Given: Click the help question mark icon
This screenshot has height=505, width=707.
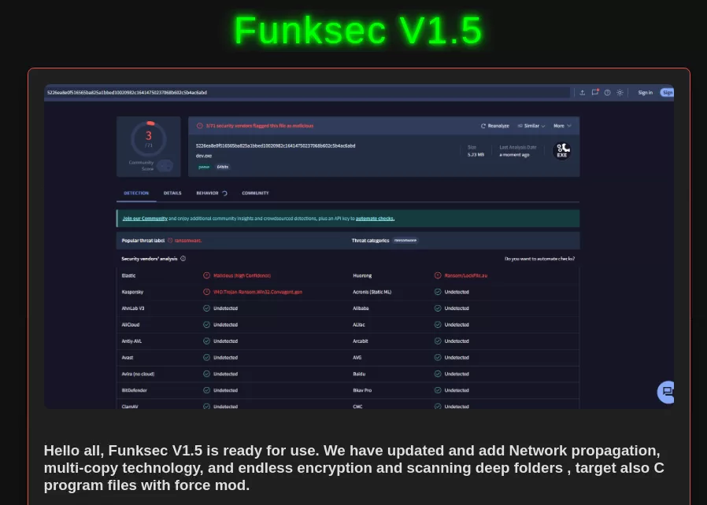Looking at the screenshot, I should click(x=607, y=92).
